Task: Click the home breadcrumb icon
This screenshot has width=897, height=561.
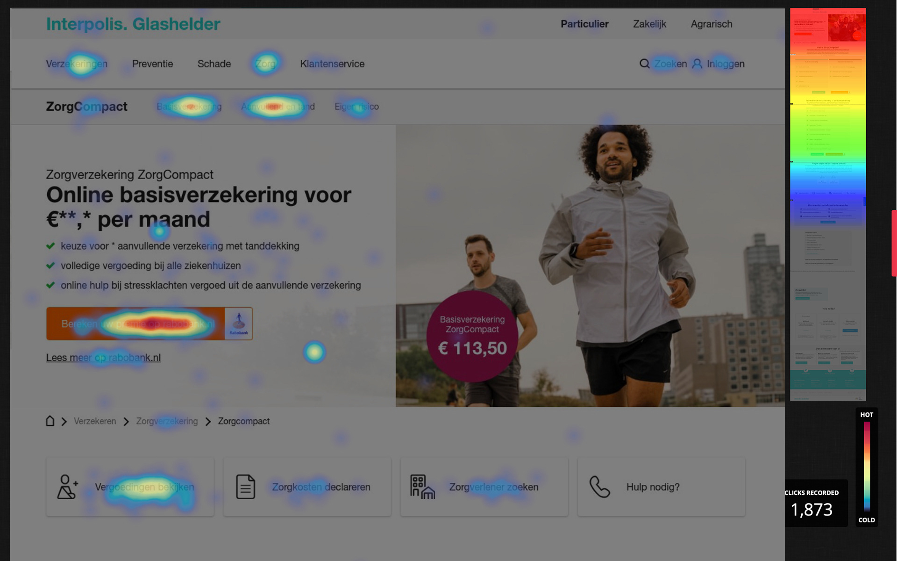Action: (50, 421)
